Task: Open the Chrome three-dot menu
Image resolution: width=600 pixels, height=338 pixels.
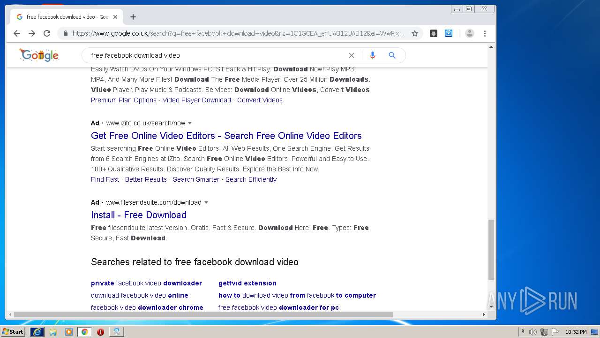Action: click(x=485, y=33)
